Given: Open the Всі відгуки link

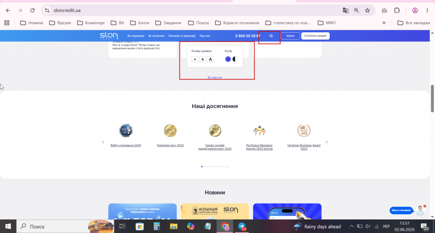Looking at the screenshot, I should 215,77.
